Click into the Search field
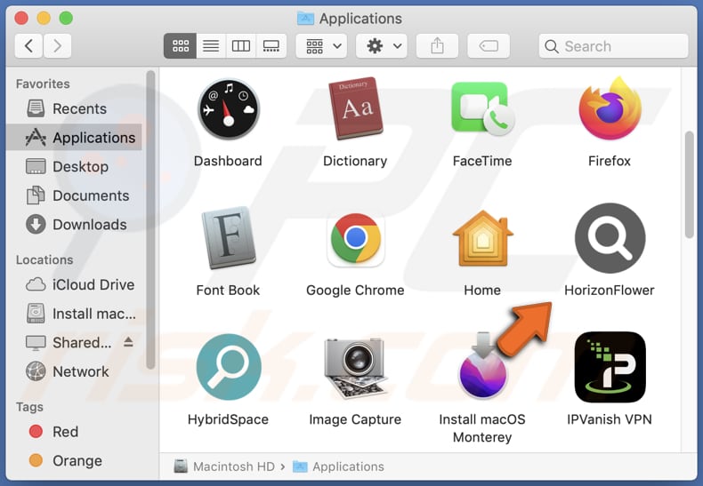Screen dimensions: 703x486 [x=613, y=46]
